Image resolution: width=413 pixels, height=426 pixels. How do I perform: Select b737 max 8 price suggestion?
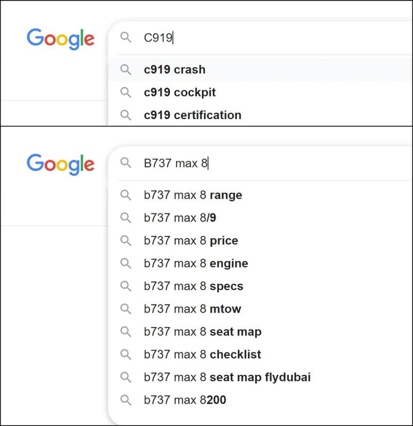190,241
